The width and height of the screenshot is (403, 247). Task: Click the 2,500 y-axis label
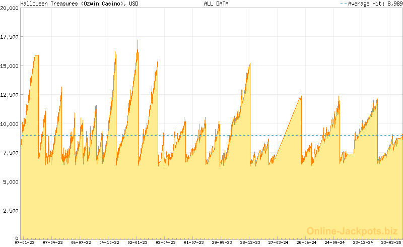[11, 210]
